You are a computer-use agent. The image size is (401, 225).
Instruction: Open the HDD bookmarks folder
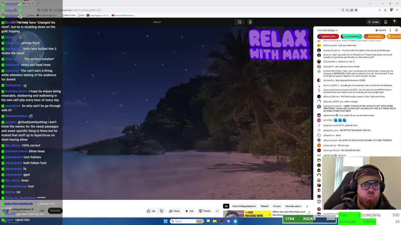pyautogui.click(x=81, y=15)
